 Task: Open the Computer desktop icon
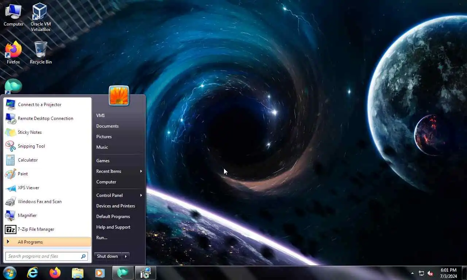click(x=13, y=15)
